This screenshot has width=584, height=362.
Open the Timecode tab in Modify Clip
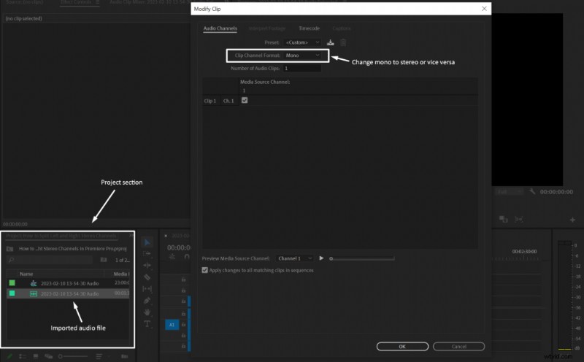(x=309, y=28)
